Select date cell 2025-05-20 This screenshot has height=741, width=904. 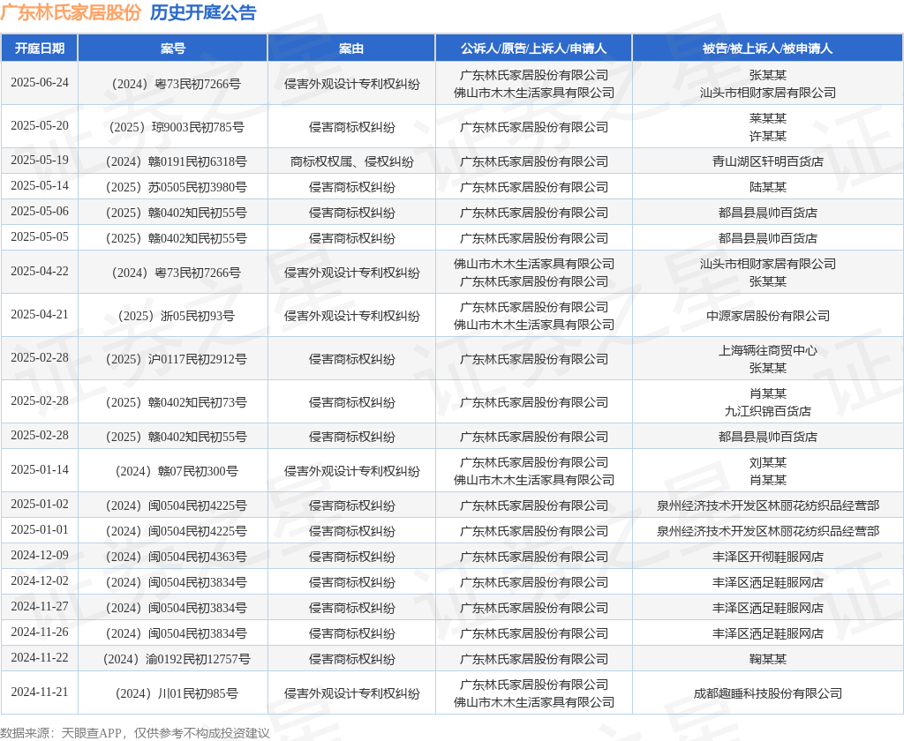tap(39, 126)
